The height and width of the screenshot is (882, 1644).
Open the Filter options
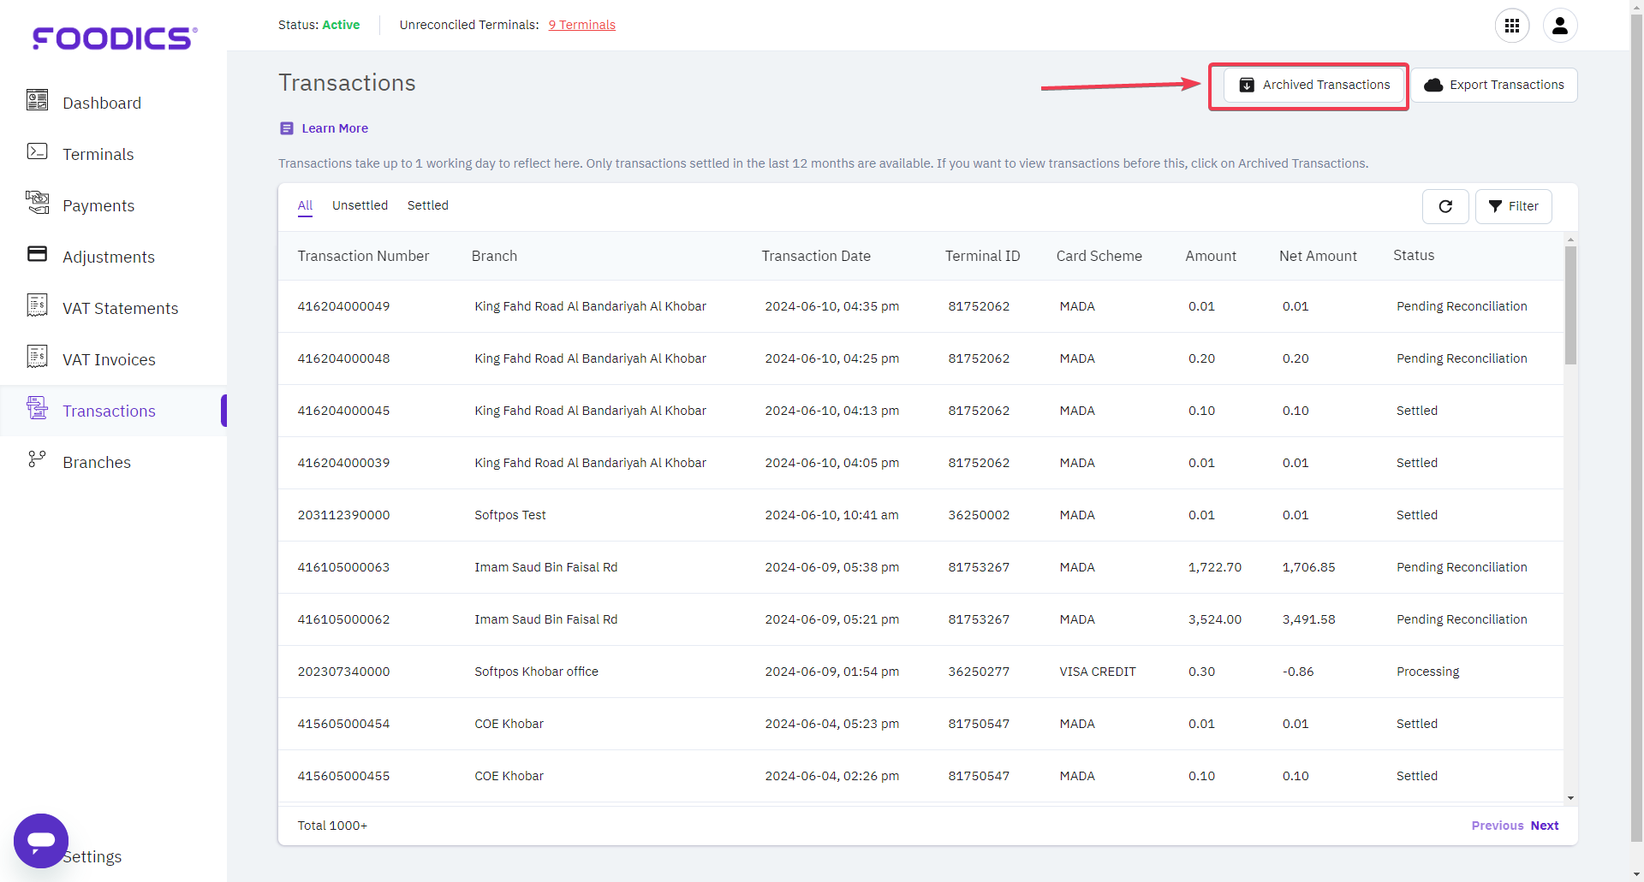tap(1513, 206)
